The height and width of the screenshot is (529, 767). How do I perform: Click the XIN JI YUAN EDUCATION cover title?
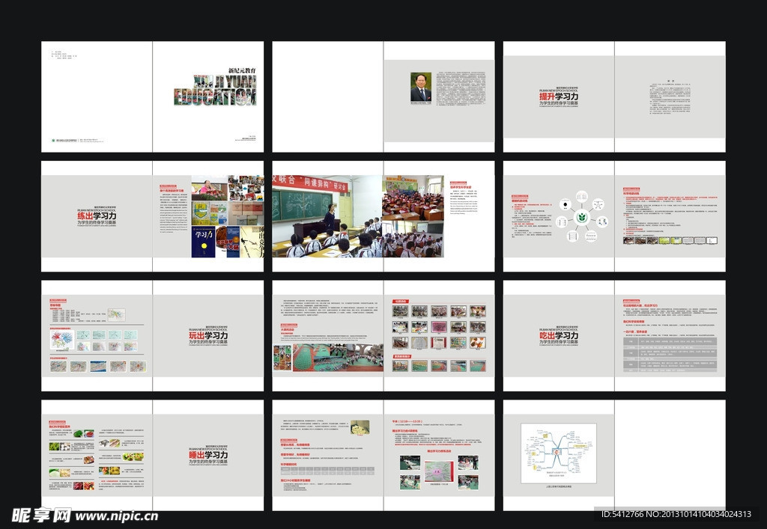[215, 91]
